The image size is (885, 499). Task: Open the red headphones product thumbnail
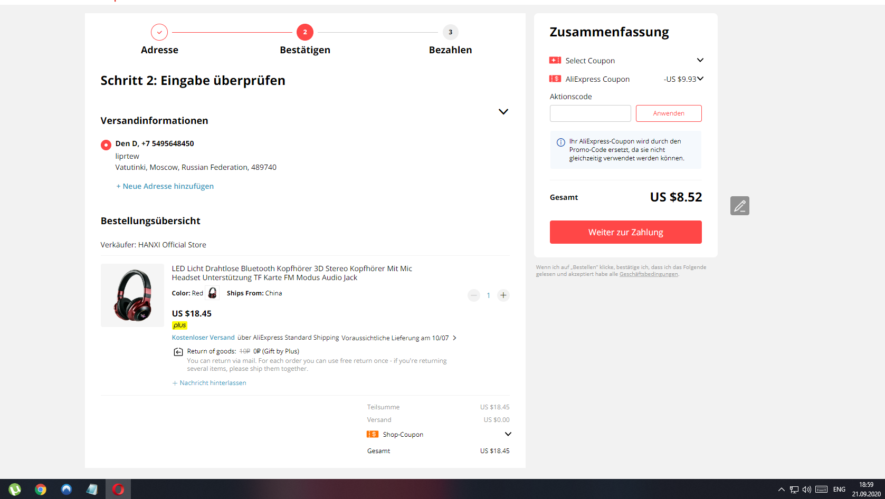pos(132,295)
